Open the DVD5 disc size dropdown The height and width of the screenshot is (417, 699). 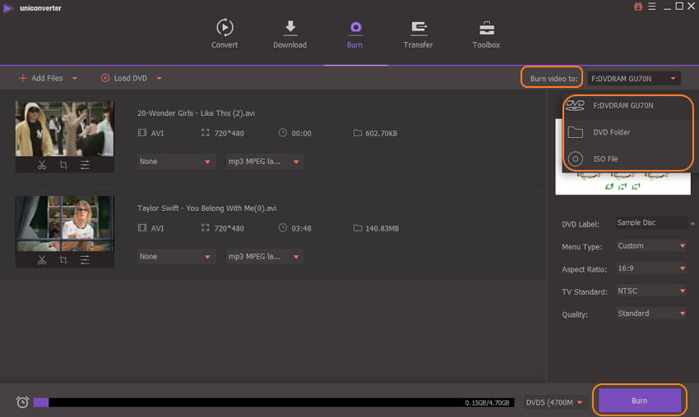point(554,402)
